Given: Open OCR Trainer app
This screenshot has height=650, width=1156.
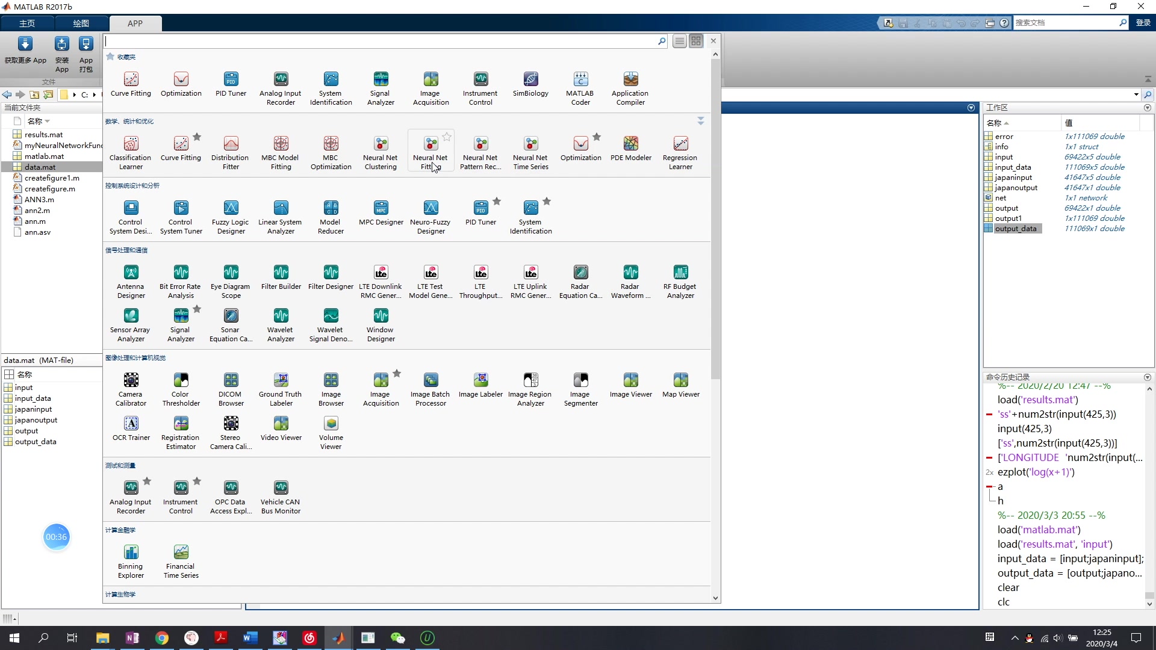Looking at the screenshot, I should tap(131, 428).
